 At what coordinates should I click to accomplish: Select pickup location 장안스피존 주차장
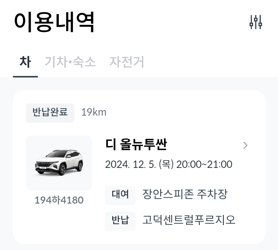pos(185,194)
